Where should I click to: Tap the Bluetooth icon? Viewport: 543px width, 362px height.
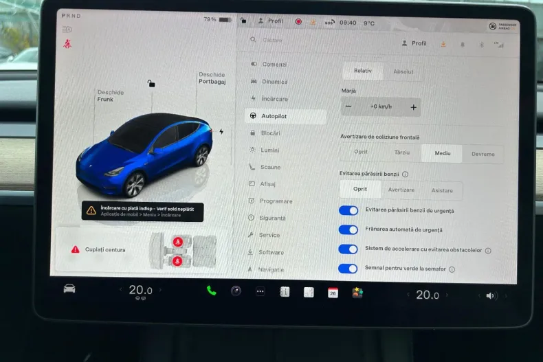(481, 45)
